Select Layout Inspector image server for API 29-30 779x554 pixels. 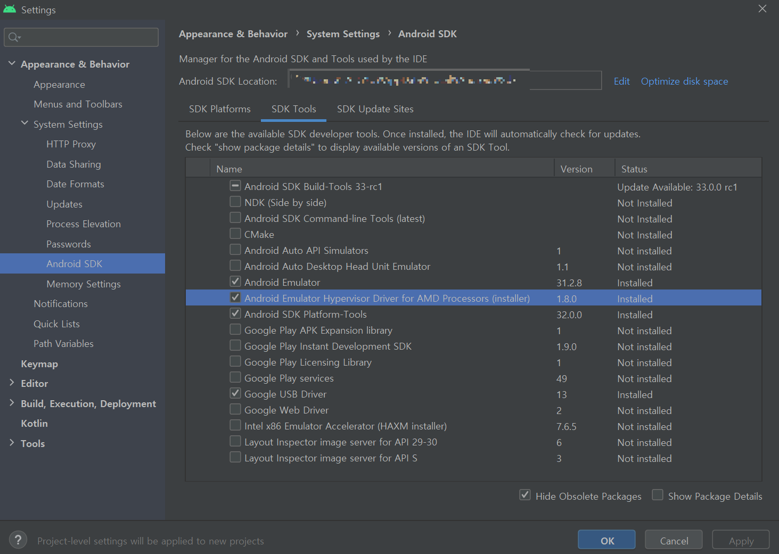(x=473, y=442)
